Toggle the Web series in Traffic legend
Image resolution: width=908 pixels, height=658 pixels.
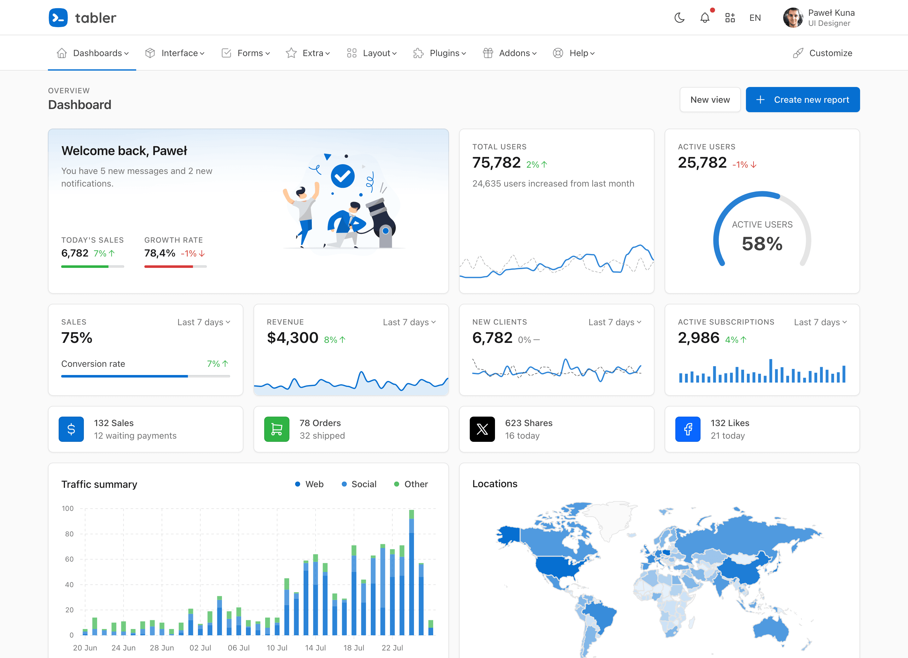click(309, 484)
